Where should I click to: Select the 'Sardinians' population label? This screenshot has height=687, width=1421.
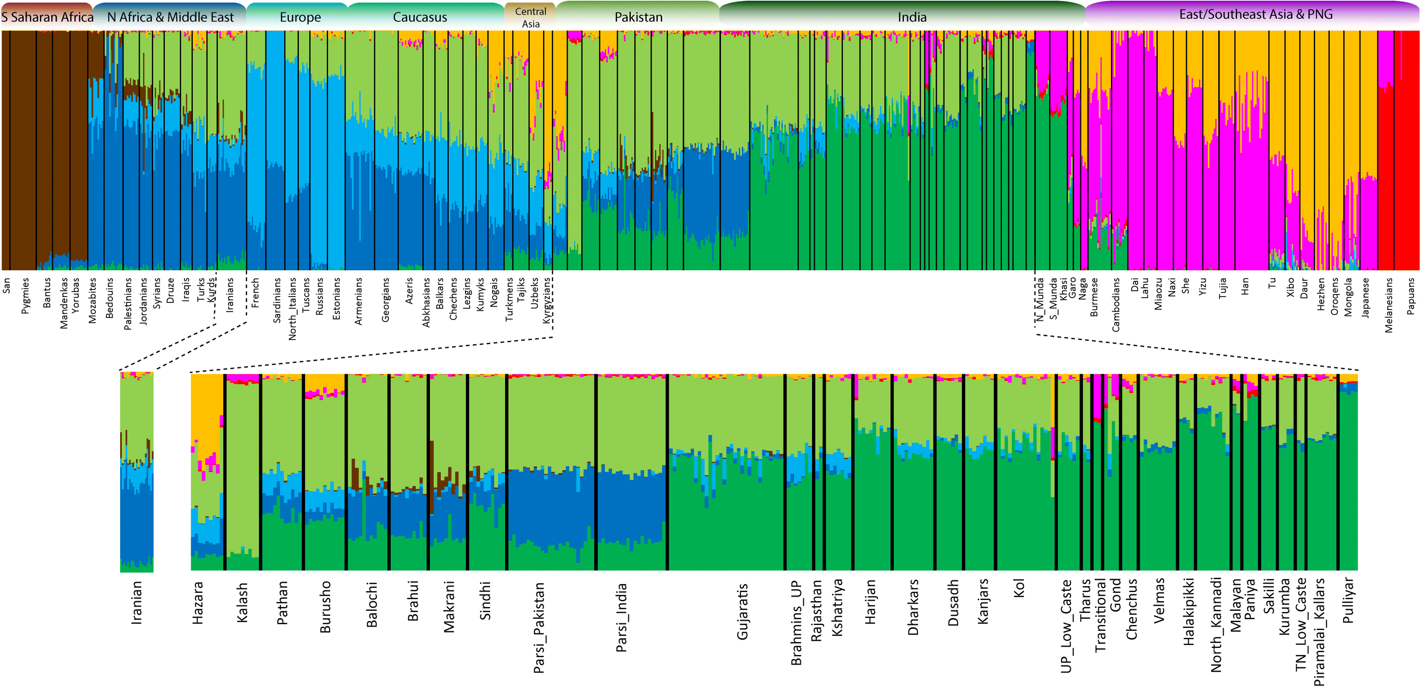[x=277, y=300]
